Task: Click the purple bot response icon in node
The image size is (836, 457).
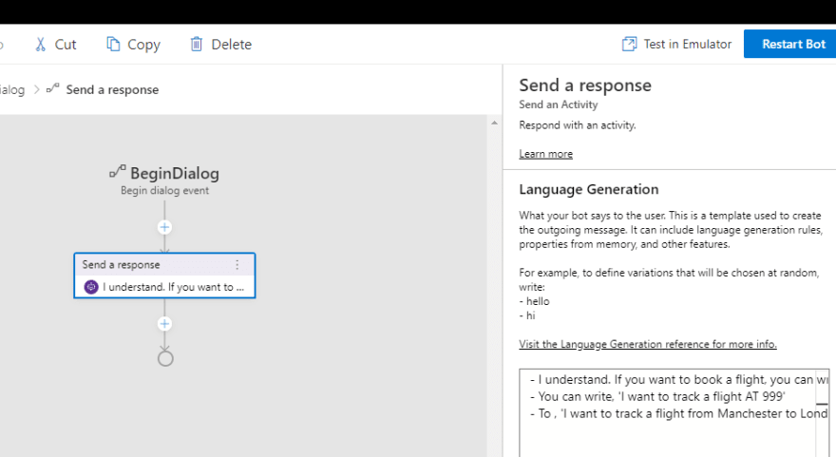Action: pos(91,287)
